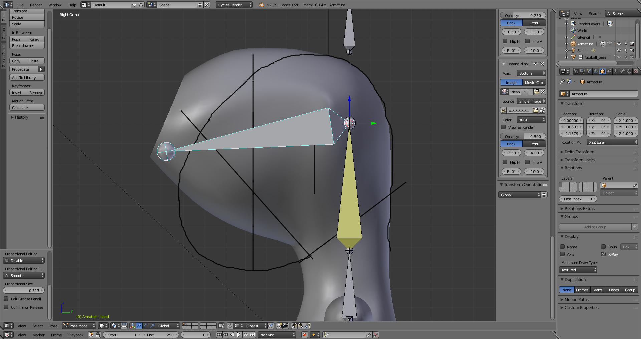
Task: Click the Add To Library button
Action: point(27,78)
